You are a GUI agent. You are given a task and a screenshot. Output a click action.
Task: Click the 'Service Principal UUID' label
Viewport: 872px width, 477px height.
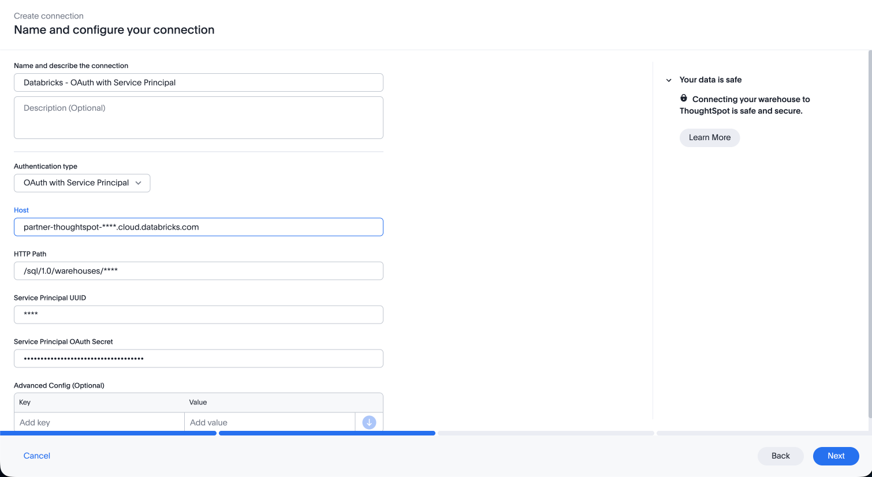pyautogui.click(x=50, y=298)
